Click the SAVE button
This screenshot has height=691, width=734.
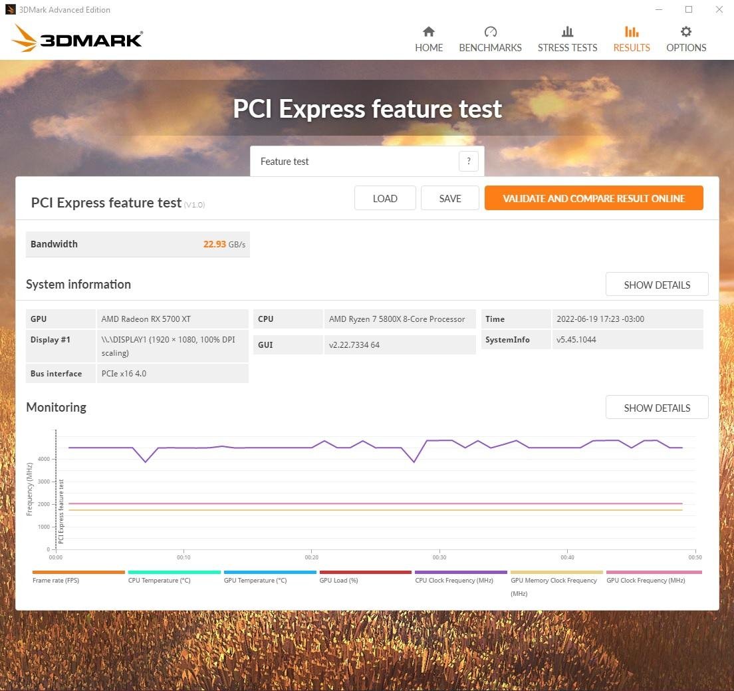pyautogui.click(x=450, y=198)
